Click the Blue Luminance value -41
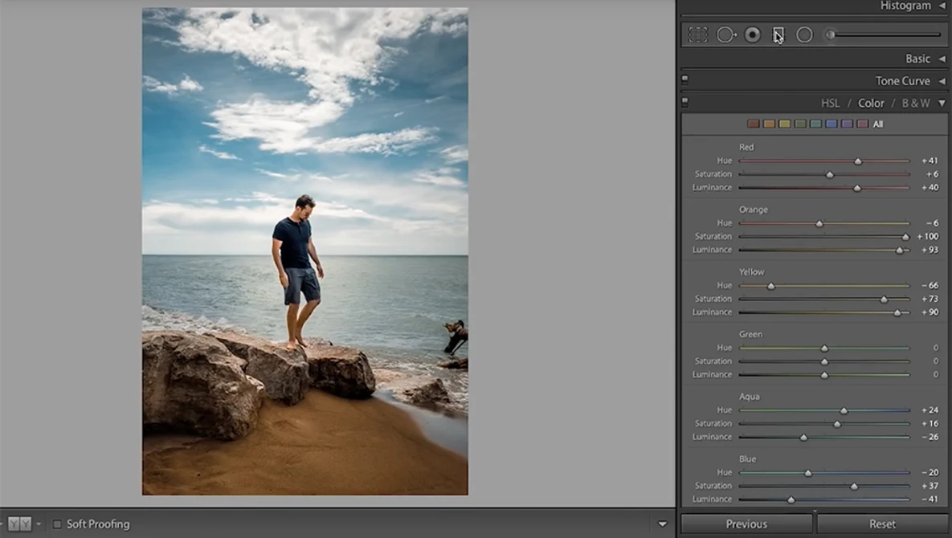 coord(931,499)
